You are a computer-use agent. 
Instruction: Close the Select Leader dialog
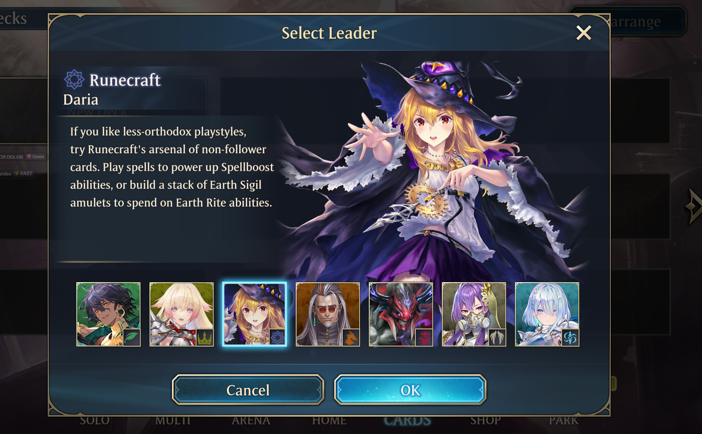[x=584, y=33]
